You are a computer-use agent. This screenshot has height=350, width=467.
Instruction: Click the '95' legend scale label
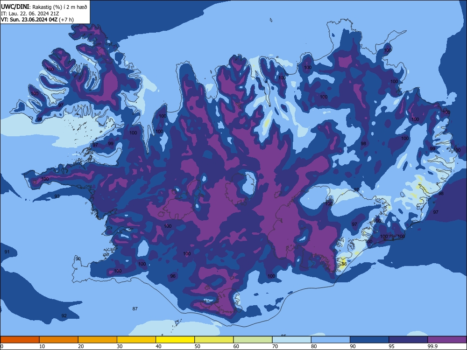click(x=392, y=346)
